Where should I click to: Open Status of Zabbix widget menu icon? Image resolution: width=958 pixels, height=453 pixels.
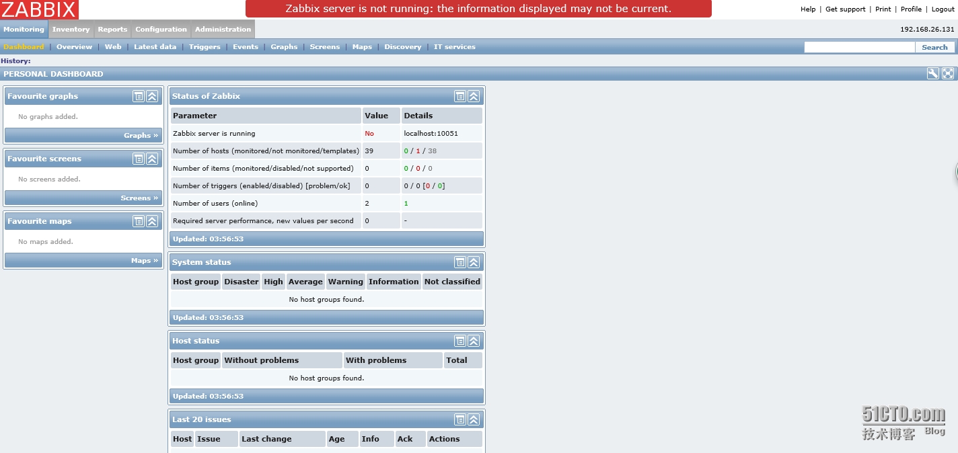click(x=460, y=96)
